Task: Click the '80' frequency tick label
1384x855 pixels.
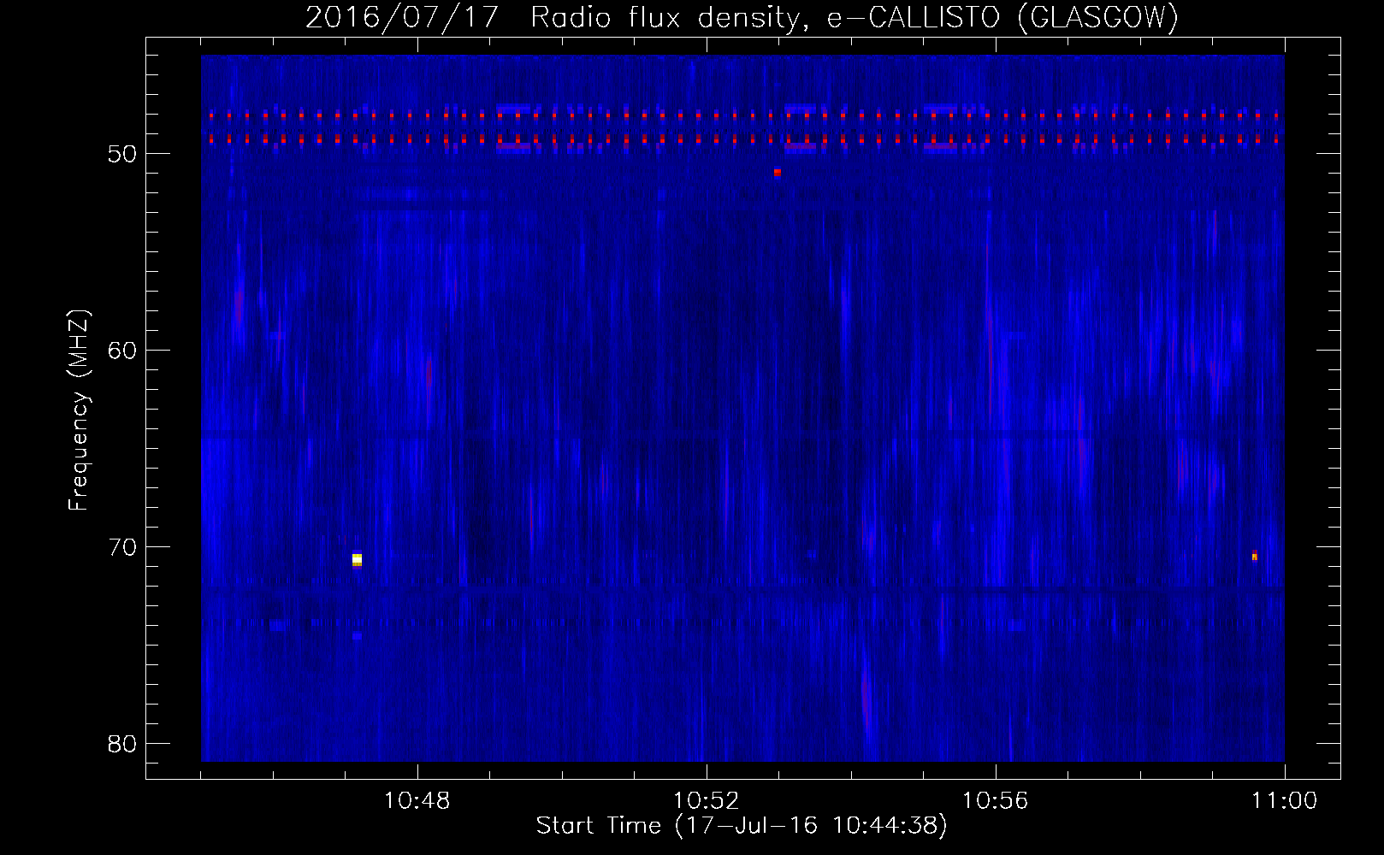Action: point(123,744)
